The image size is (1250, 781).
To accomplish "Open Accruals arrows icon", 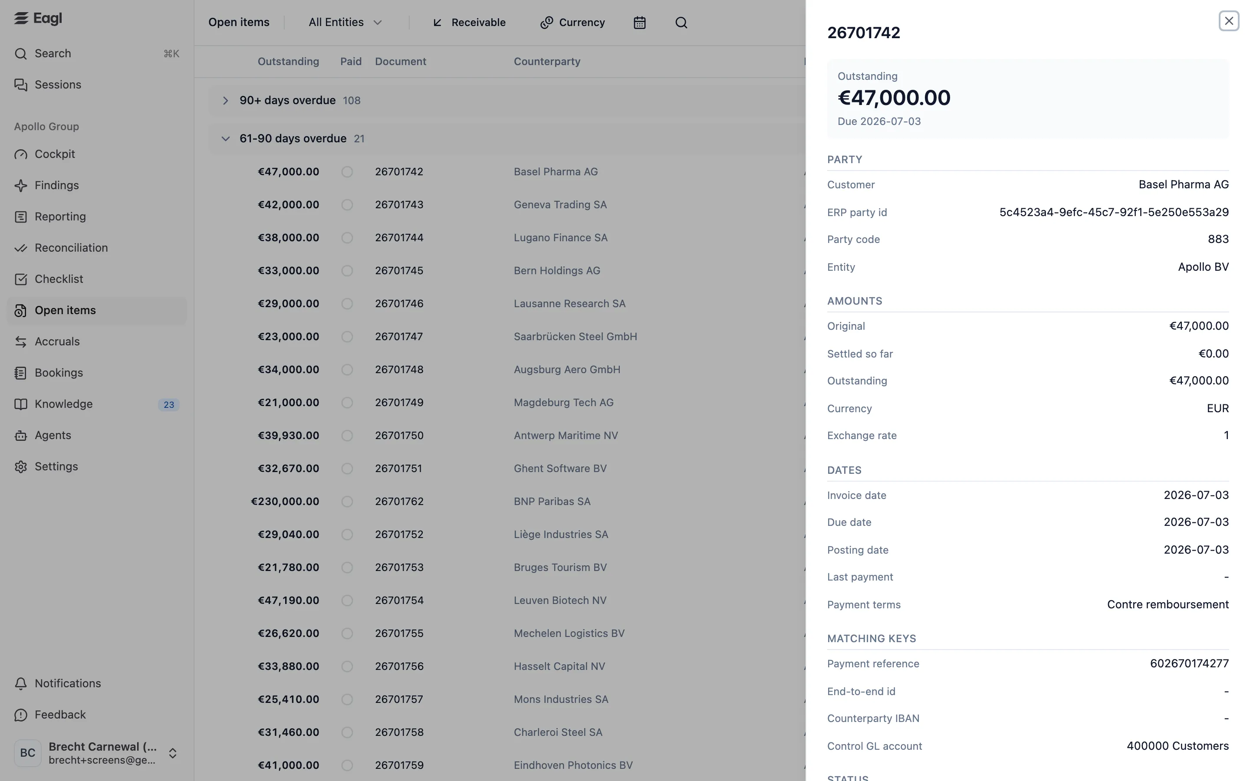I will [x=21, y=342].
